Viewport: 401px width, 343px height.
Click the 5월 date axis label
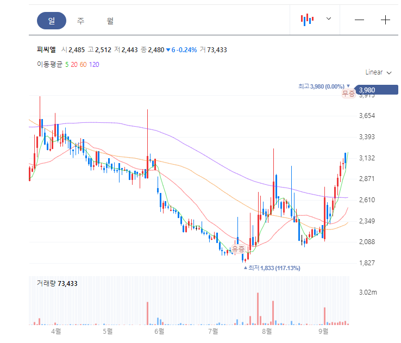pyautogui.click(x=108, y=332)
